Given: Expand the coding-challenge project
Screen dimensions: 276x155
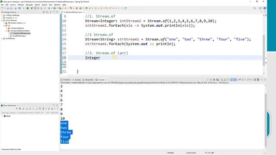Looking at the screenshot, I should click(2, 15).
